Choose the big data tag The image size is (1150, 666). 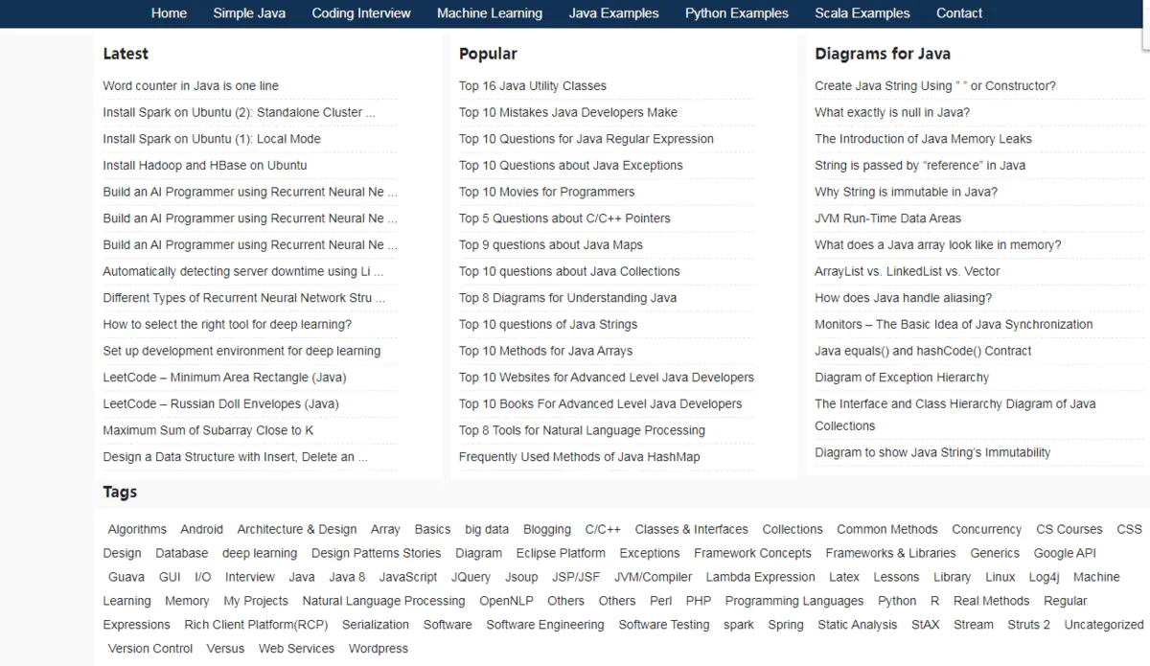(487, 529)
